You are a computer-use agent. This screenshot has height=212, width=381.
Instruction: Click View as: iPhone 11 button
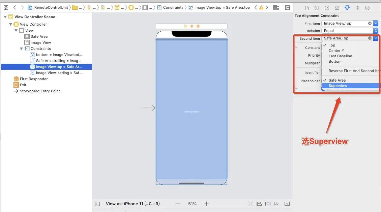click(x=133, y=204)
